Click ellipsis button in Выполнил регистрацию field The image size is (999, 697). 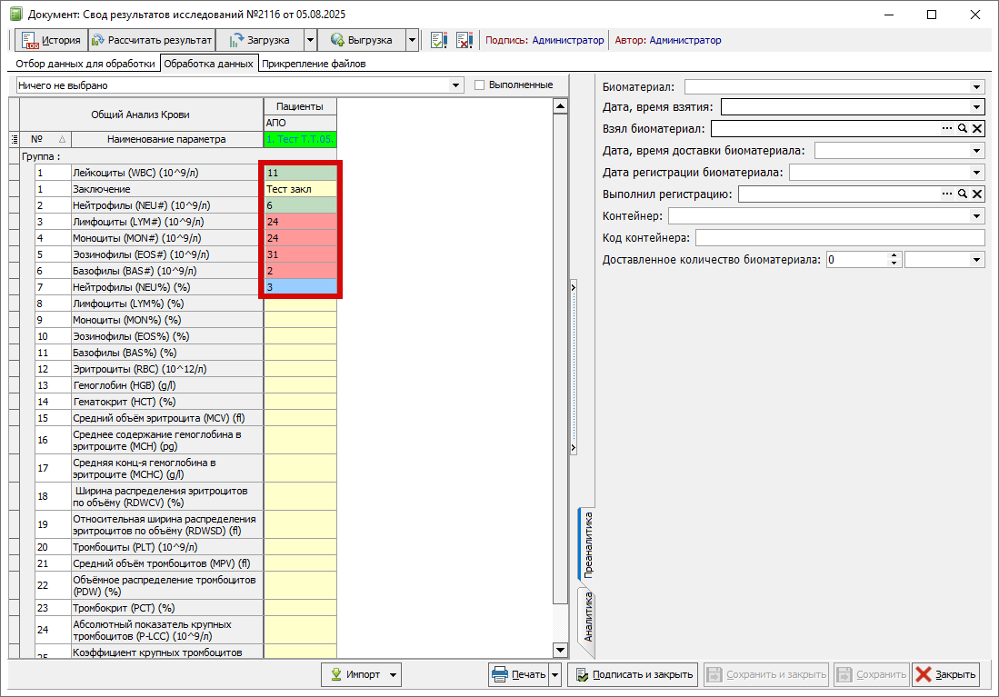(947, 194)
